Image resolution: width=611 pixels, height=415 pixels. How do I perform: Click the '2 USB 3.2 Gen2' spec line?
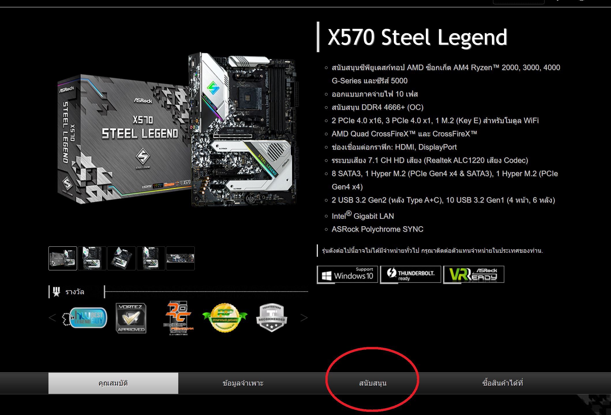tap(443, 200)
